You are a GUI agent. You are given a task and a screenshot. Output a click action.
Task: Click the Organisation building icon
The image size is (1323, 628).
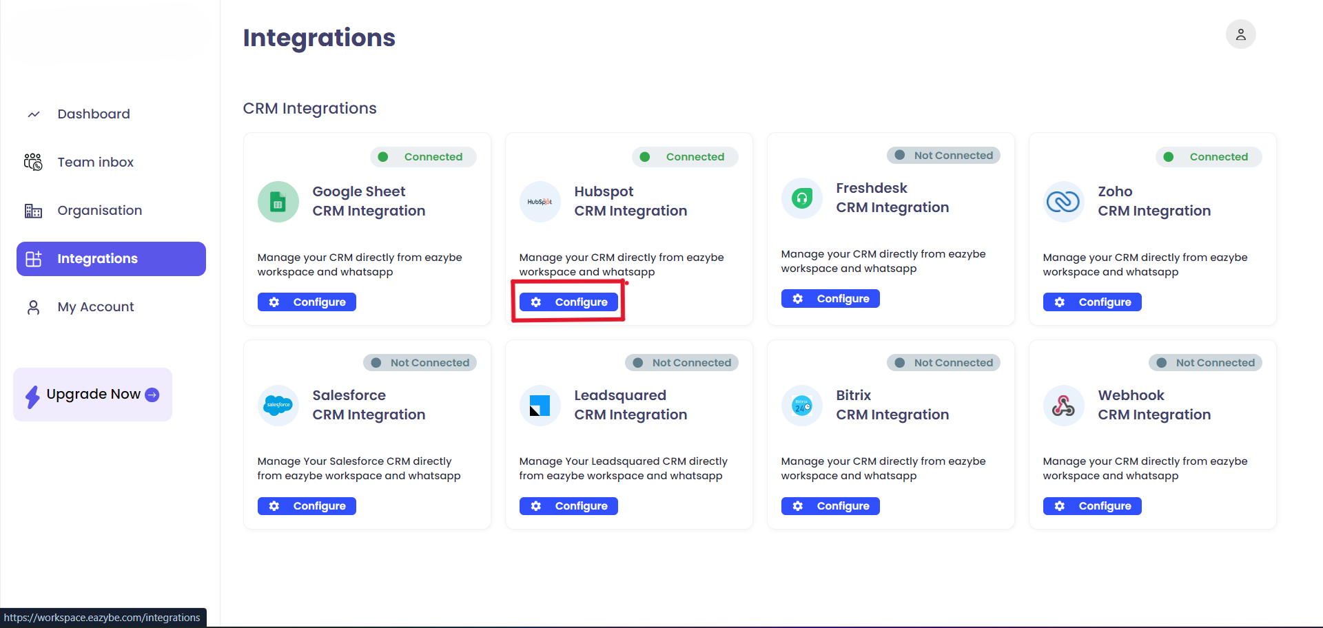coord(33,211)
